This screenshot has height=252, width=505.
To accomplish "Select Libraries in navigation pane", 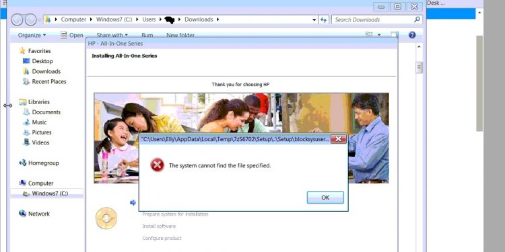I will point(38,102).
